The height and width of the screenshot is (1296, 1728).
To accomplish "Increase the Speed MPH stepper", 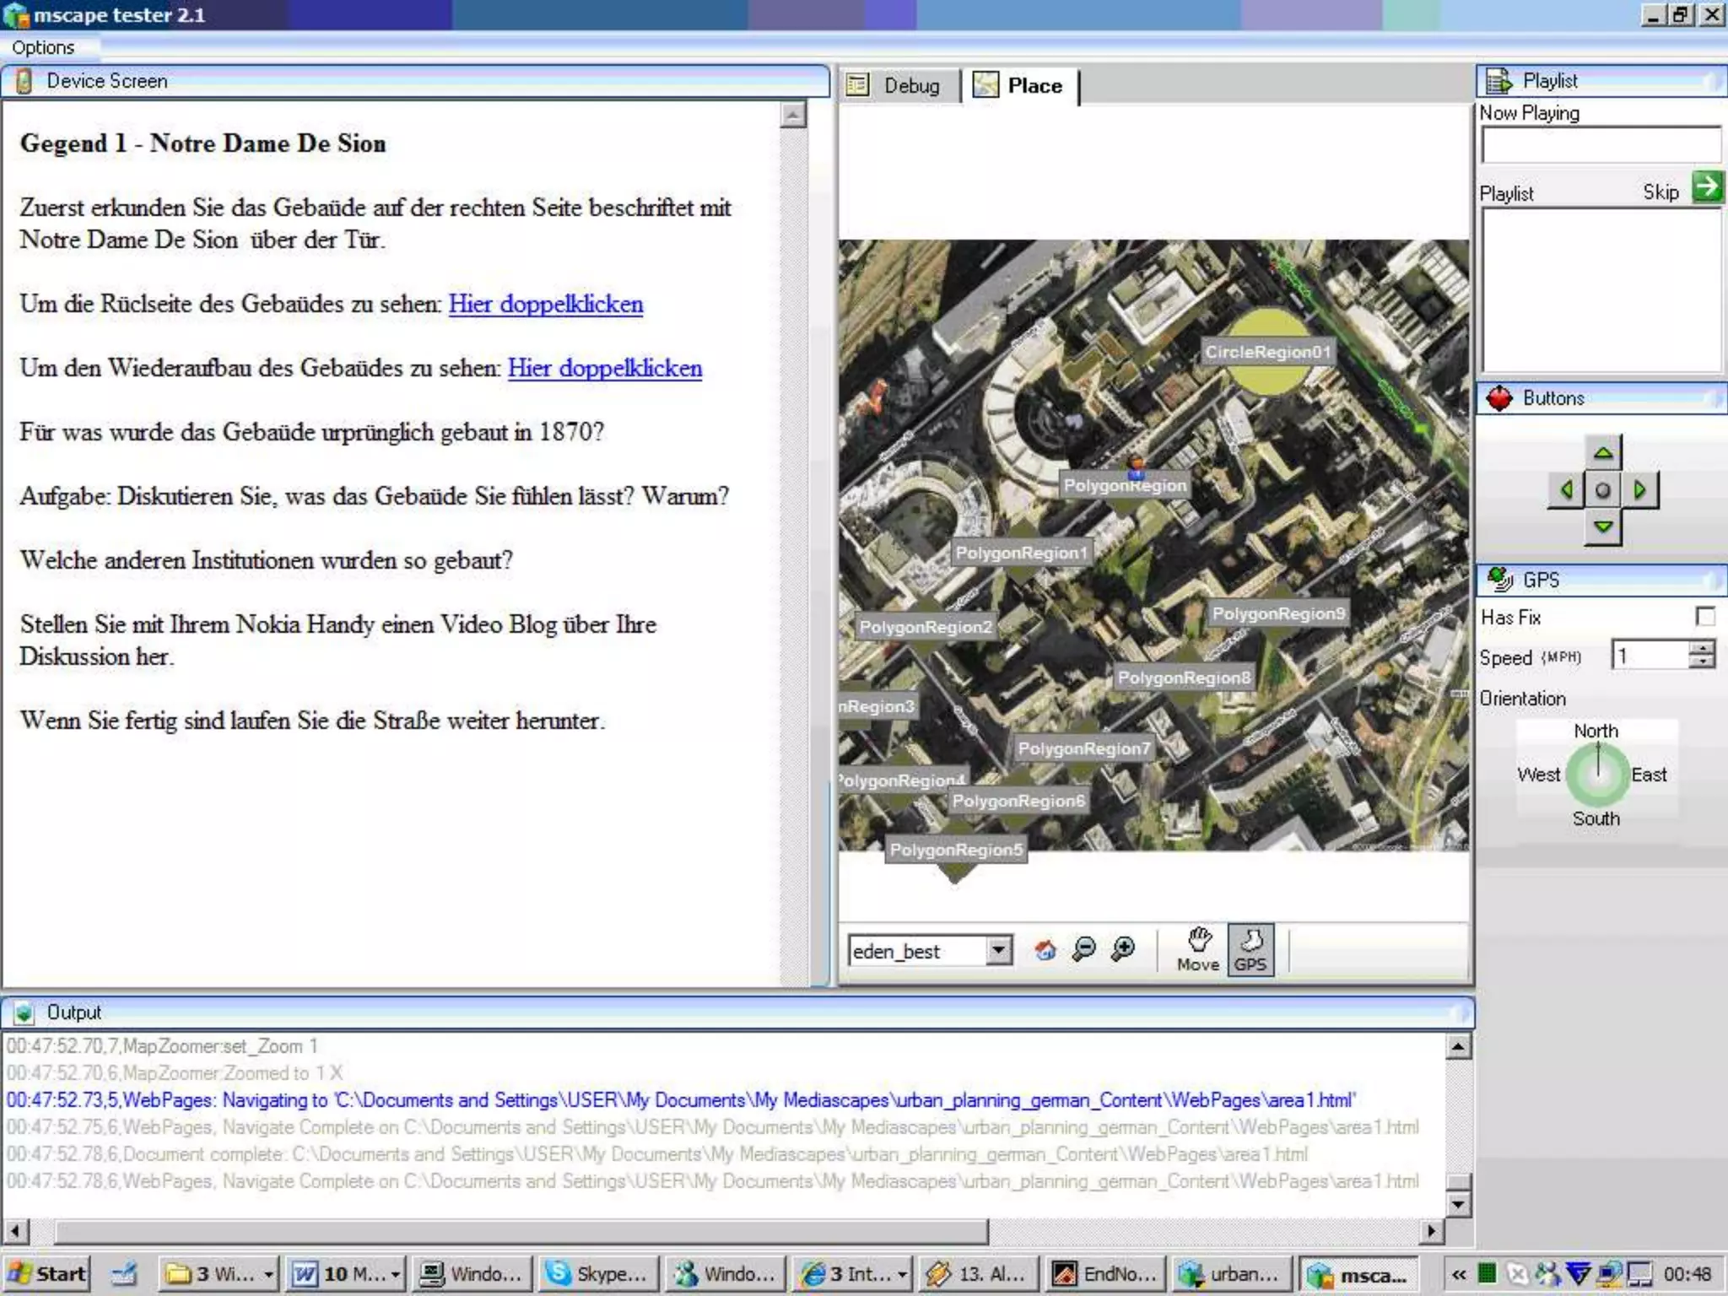I will 1703,647.
